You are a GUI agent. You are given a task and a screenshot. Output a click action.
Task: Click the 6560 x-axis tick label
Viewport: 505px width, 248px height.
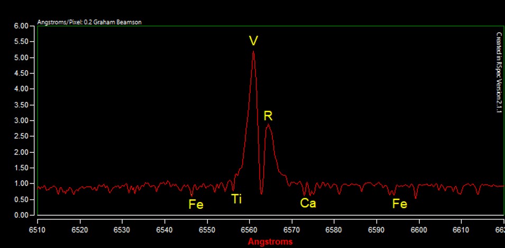(249, 231)
